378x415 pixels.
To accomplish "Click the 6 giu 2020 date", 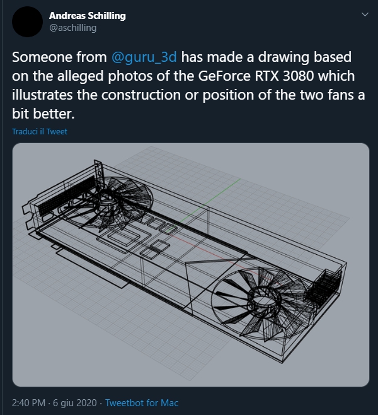I will point(75,403).
